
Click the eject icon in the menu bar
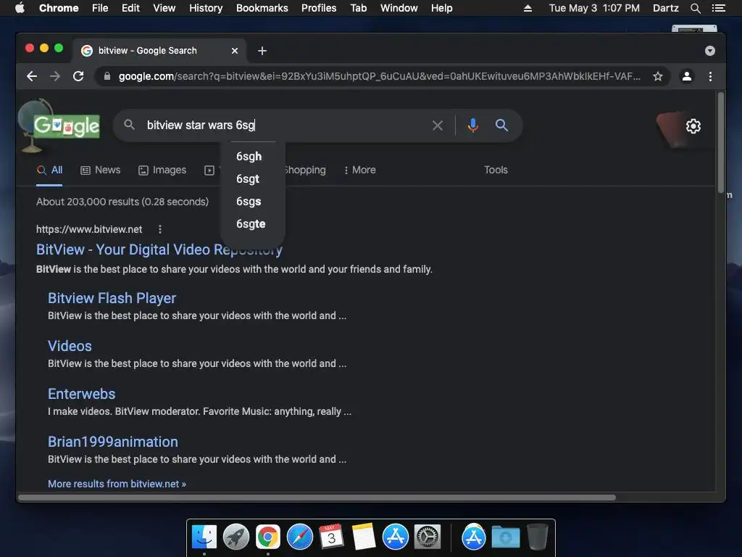[528, 8]
